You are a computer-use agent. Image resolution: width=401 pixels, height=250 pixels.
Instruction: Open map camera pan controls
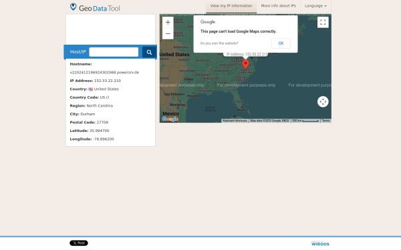coord(323,102)
